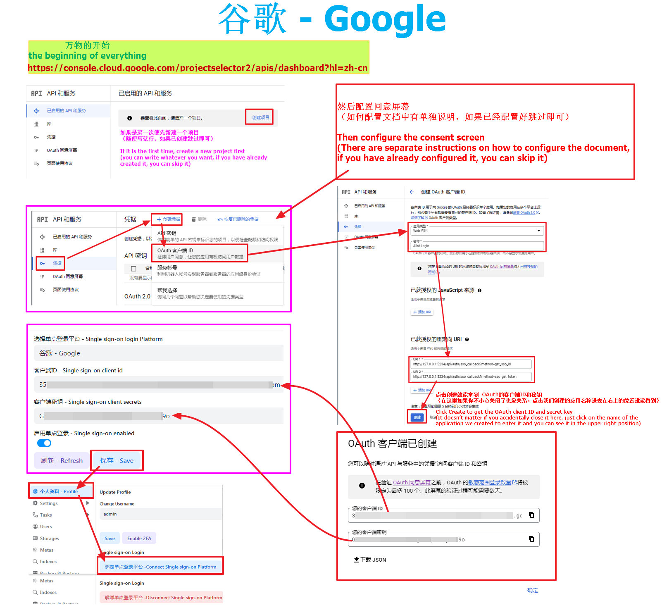Open help for 已获授权的 JavaScript 来源
Image resolution: width=662 pixels, height=610 pixels.
coord(479,291)
